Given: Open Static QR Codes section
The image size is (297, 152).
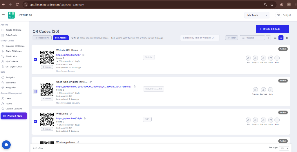Looking at the screenshot, I should pyautogui.click(x=13, y=51).
